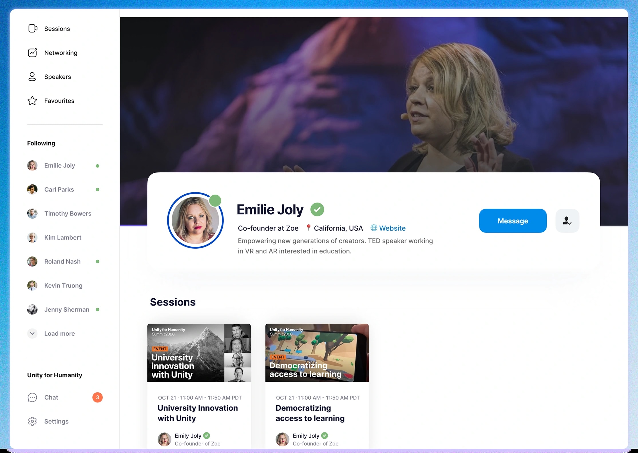638x453 pixels.
Task: Click Carl Parks' avatar in Following list
Action: click(32, 189)
